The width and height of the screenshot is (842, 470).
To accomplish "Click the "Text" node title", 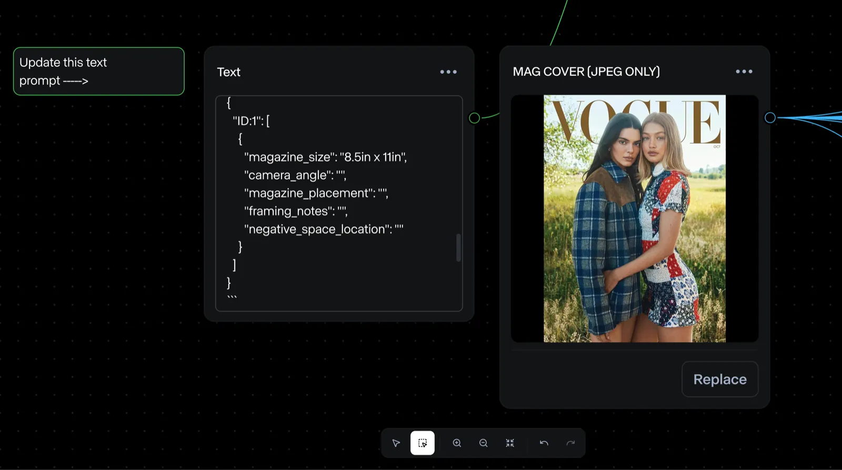I will pyautogui.click(x=228, y=72).
